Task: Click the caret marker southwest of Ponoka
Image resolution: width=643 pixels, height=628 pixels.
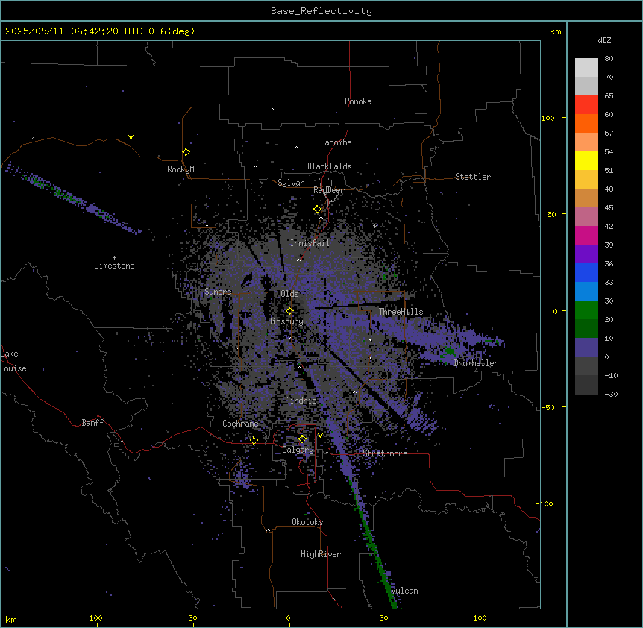Action: pyautogui.click(x=273, y=110)
